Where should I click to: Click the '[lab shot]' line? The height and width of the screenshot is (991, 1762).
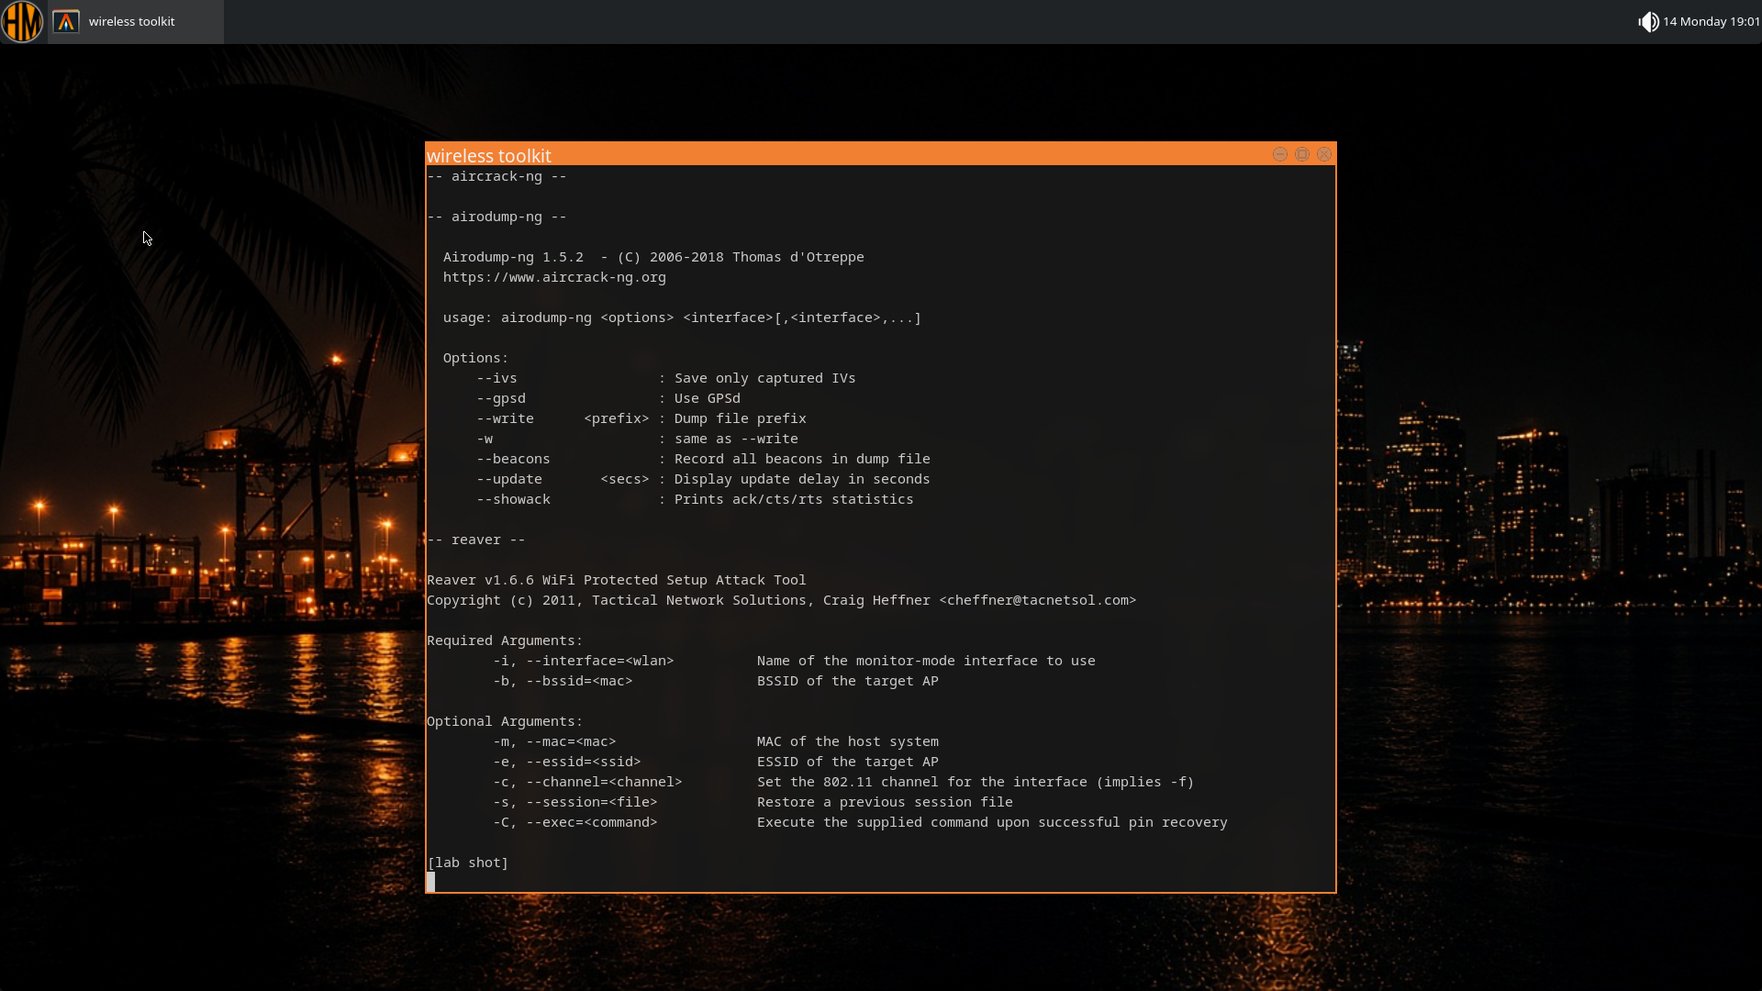coord(467,863)
